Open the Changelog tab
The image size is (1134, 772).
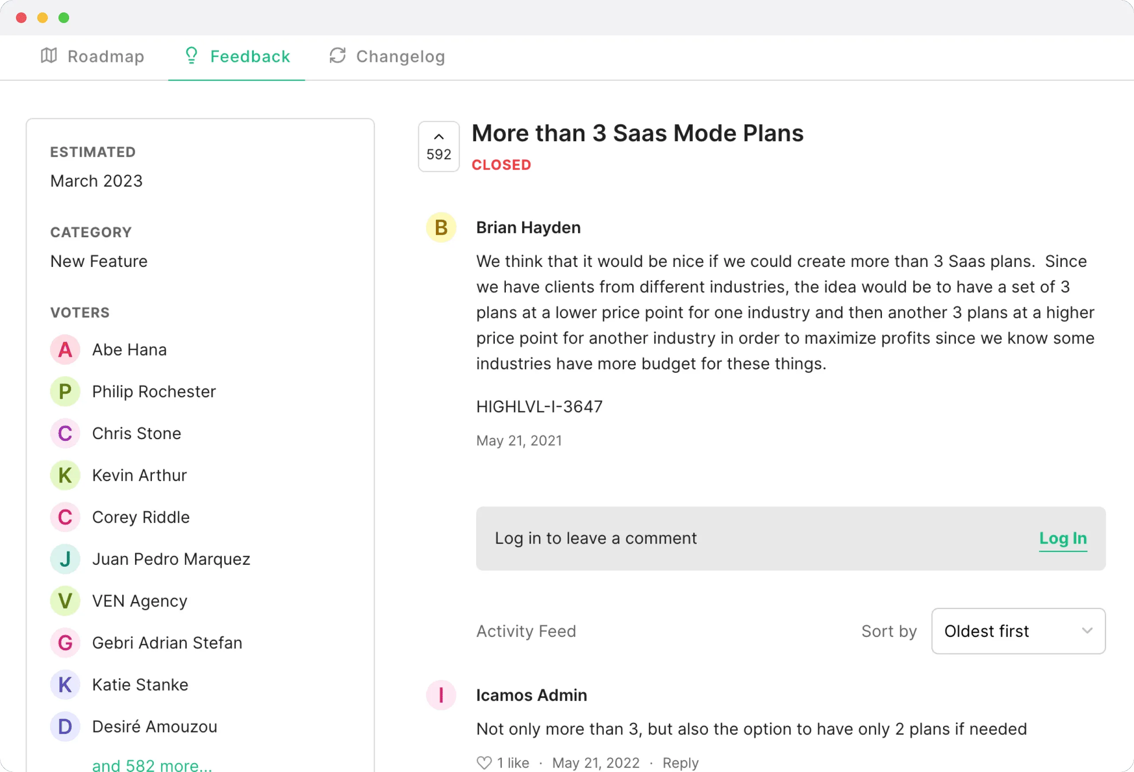[x=400, y=57]
